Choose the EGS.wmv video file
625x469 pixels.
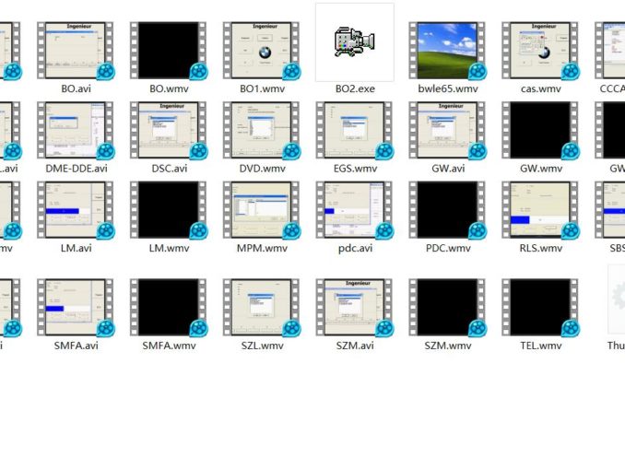(355, 130)
